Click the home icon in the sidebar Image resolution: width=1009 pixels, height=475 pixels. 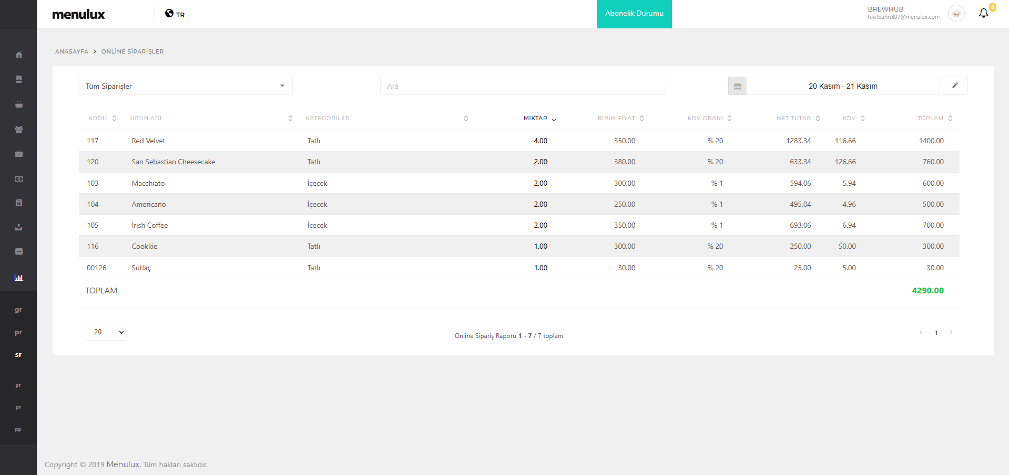[x=19, y=55]
